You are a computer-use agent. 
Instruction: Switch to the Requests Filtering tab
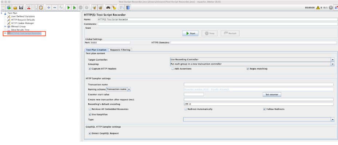click(x=120, y=50)
